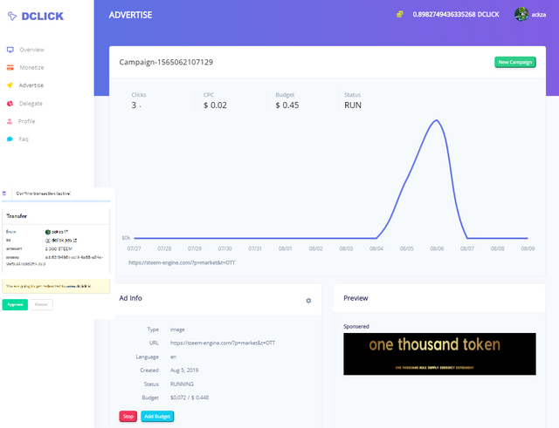Click the Monetize card icon
The width and height of the screenshot is (559, 428).
pyautogui.click(x=10, y=68)
